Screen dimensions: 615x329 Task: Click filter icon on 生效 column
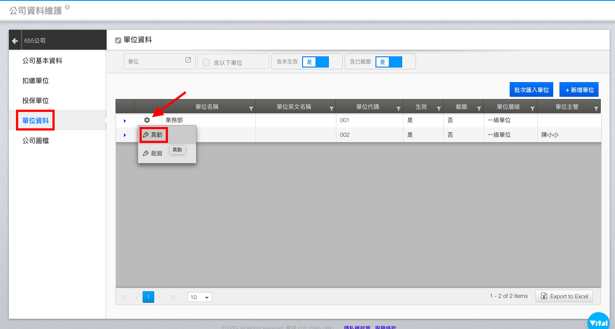tap(438, 108)
